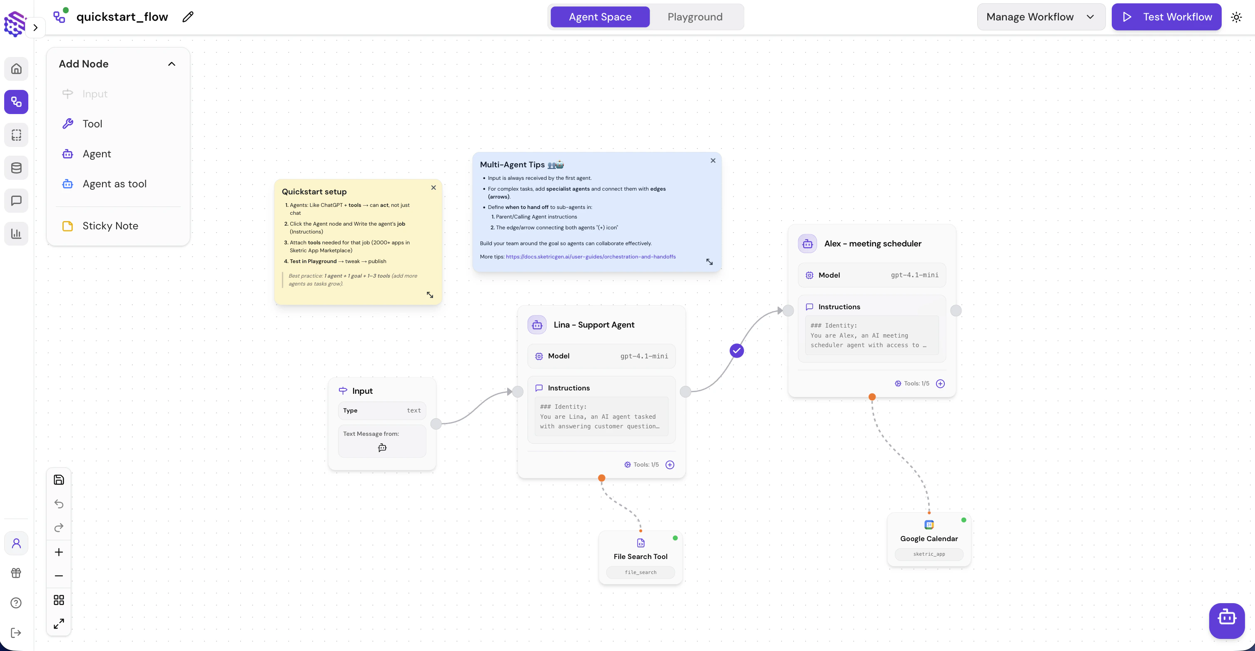The width and height of the screenshot is (1255, 651).
Task: Click the Test Workflow button
Action: pyautogui.click(x=1166, y=17)
